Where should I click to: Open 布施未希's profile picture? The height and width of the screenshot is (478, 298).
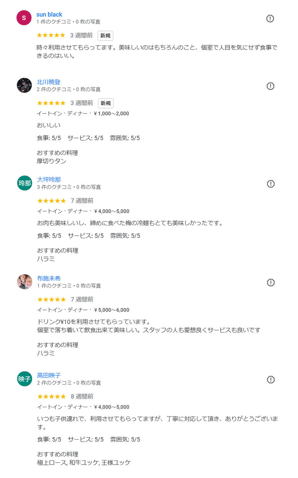pos(25,282)
